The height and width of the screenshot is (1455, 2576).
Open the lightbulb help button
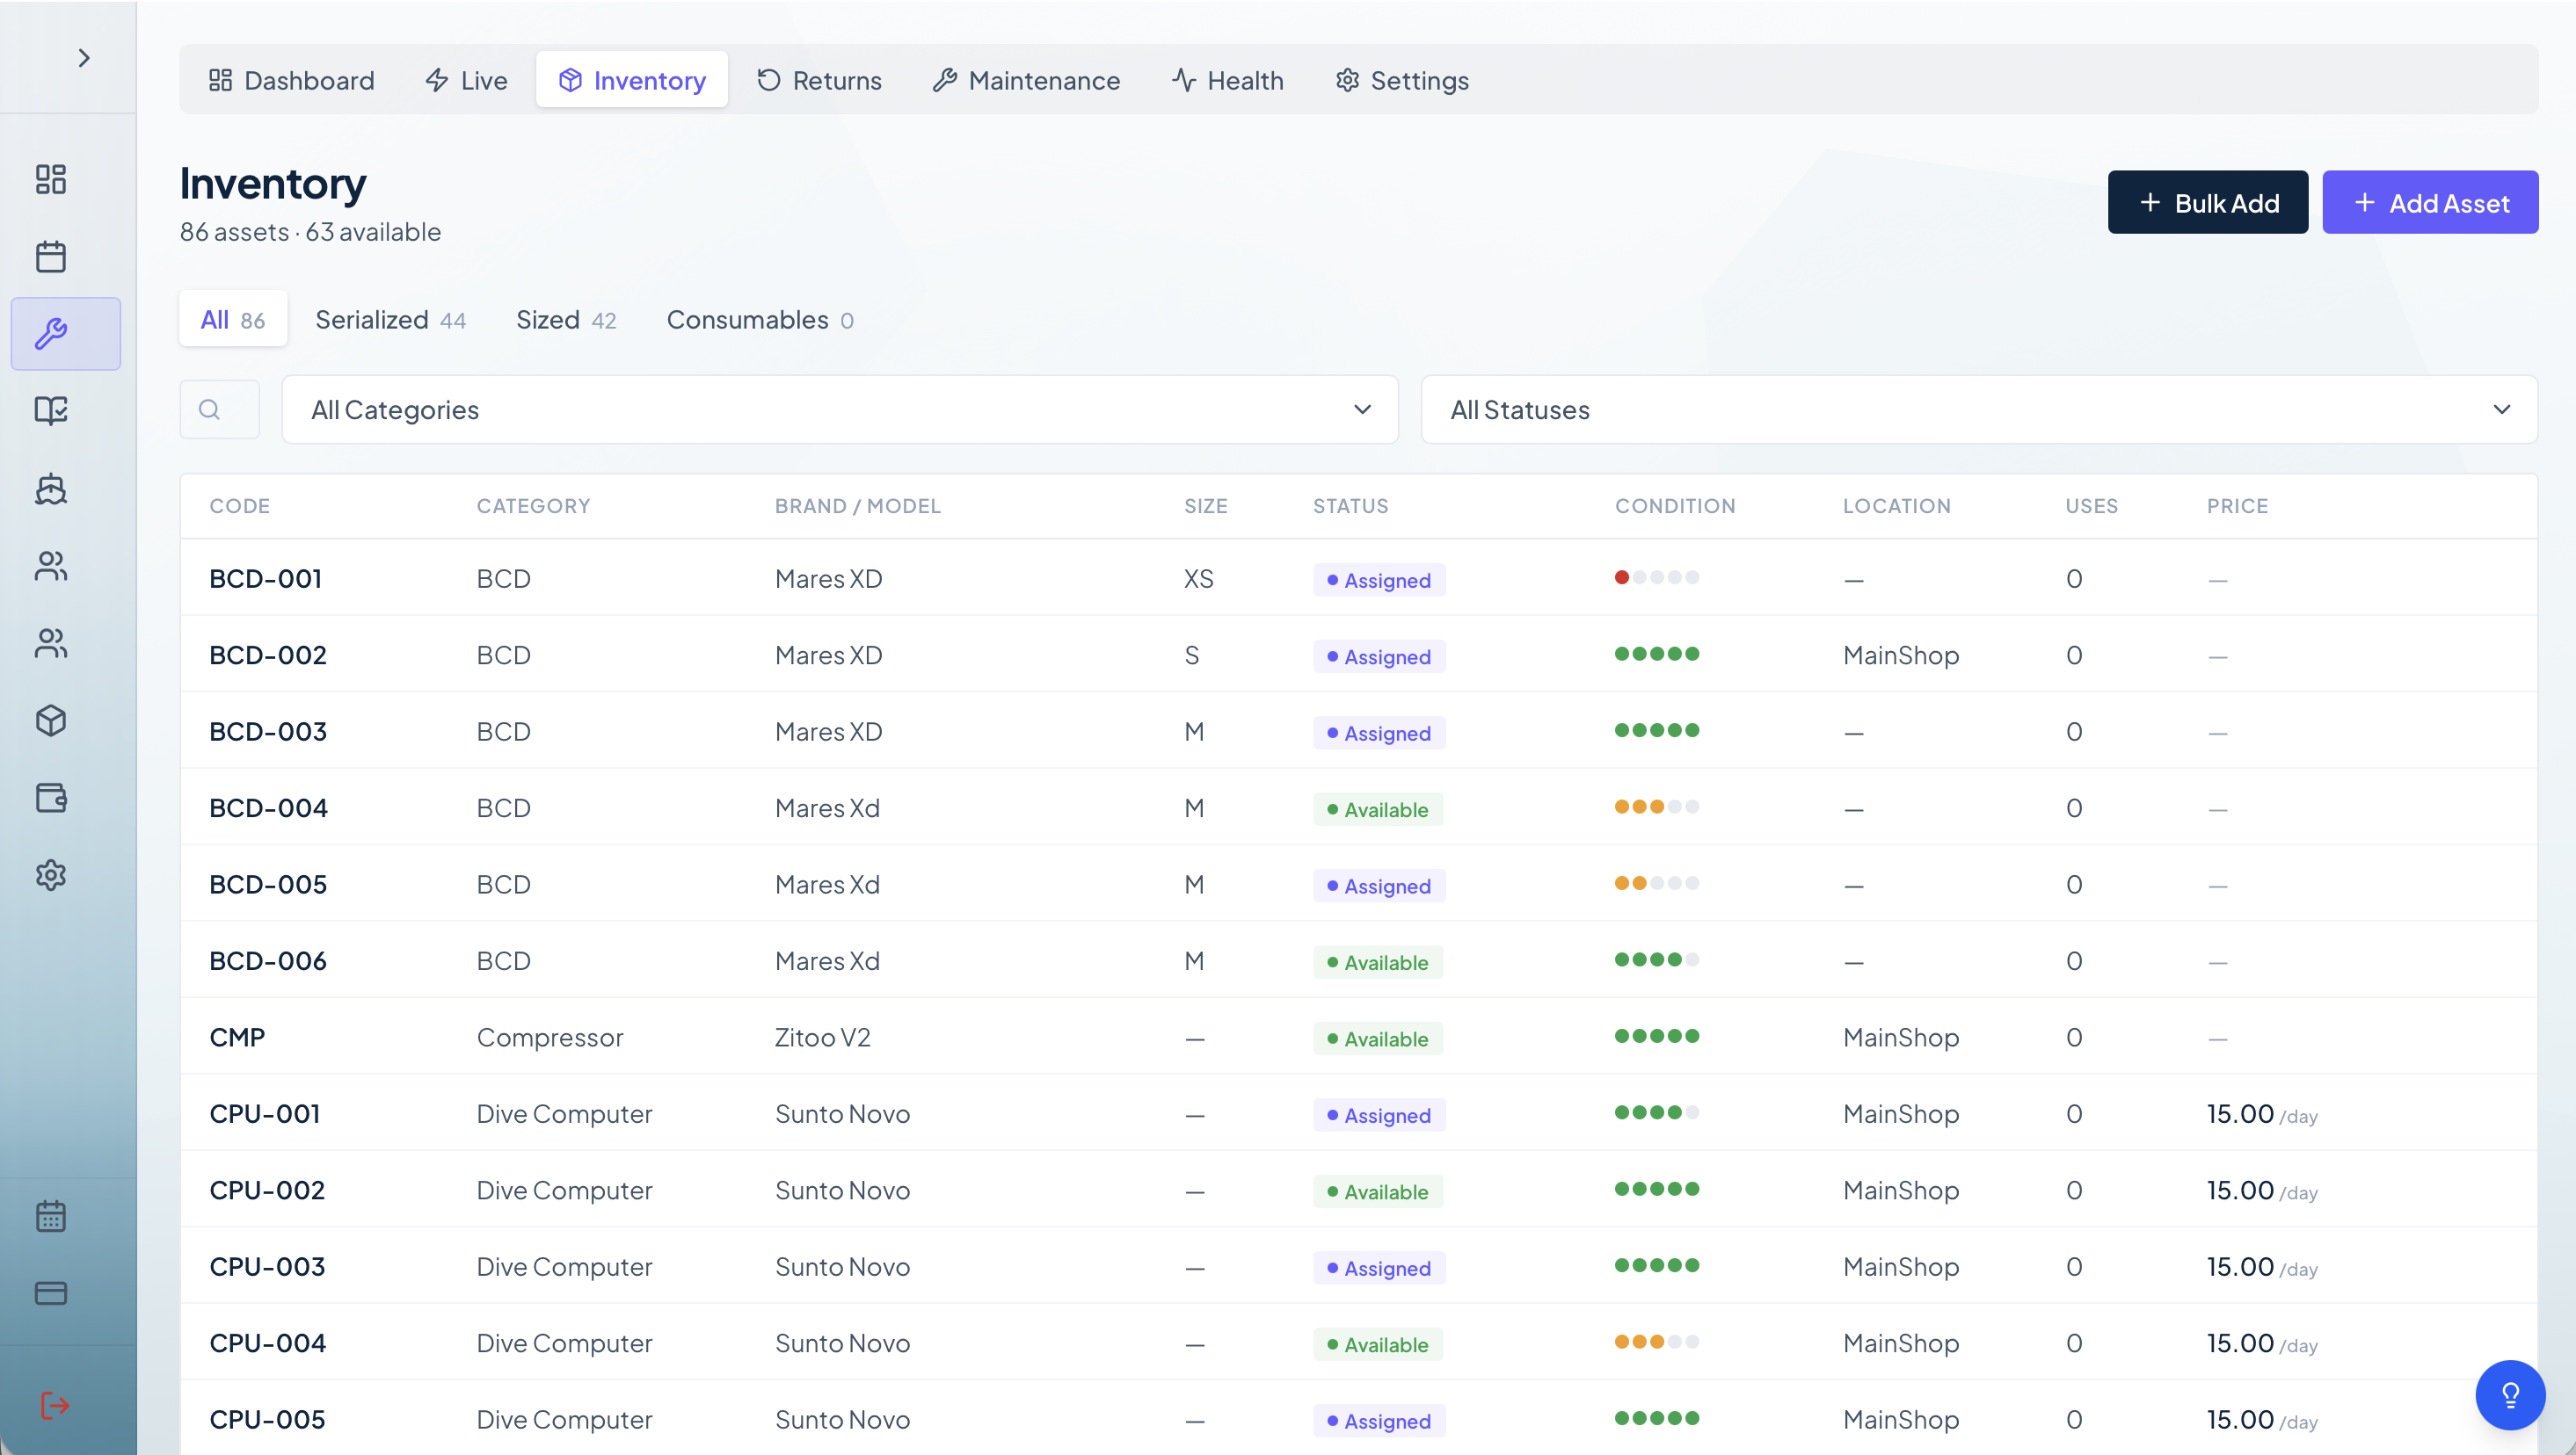pyautogui.click(x=2510, y=1395)
